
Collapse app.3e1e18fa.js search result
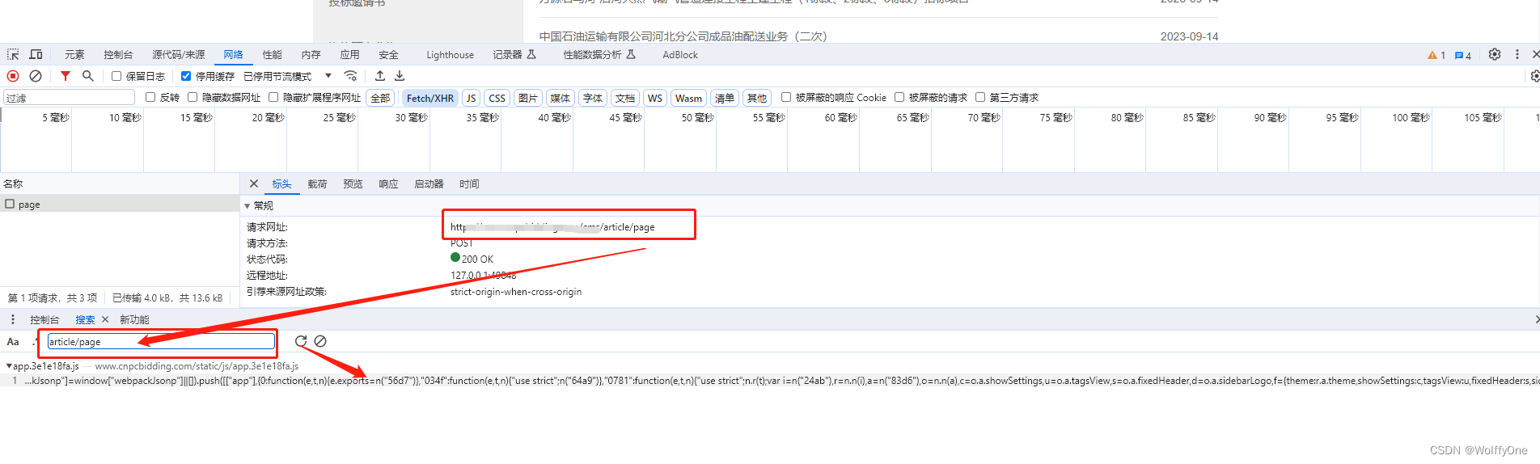tap(9, 366)
